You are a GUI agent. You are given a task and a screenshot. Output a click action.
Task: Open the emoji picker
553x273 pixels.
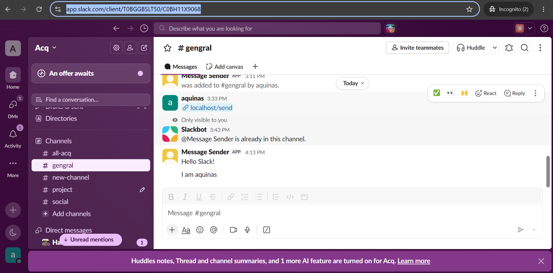pos(200,230)
